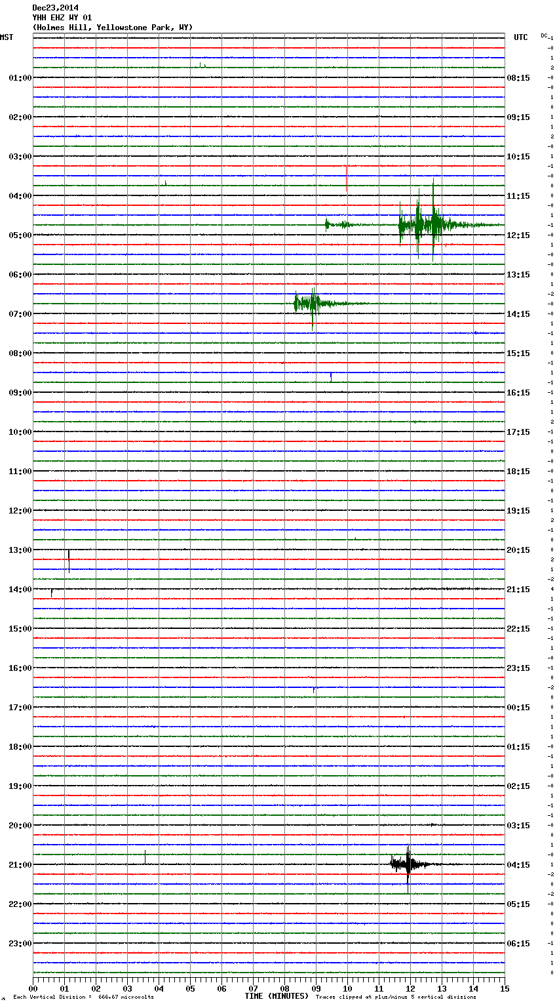
Task: Click the "18:00" MST time label
Action: (20, 747)
